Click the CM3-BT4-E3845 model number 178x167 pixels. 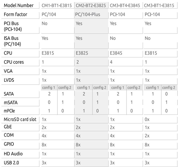(125, 5)
